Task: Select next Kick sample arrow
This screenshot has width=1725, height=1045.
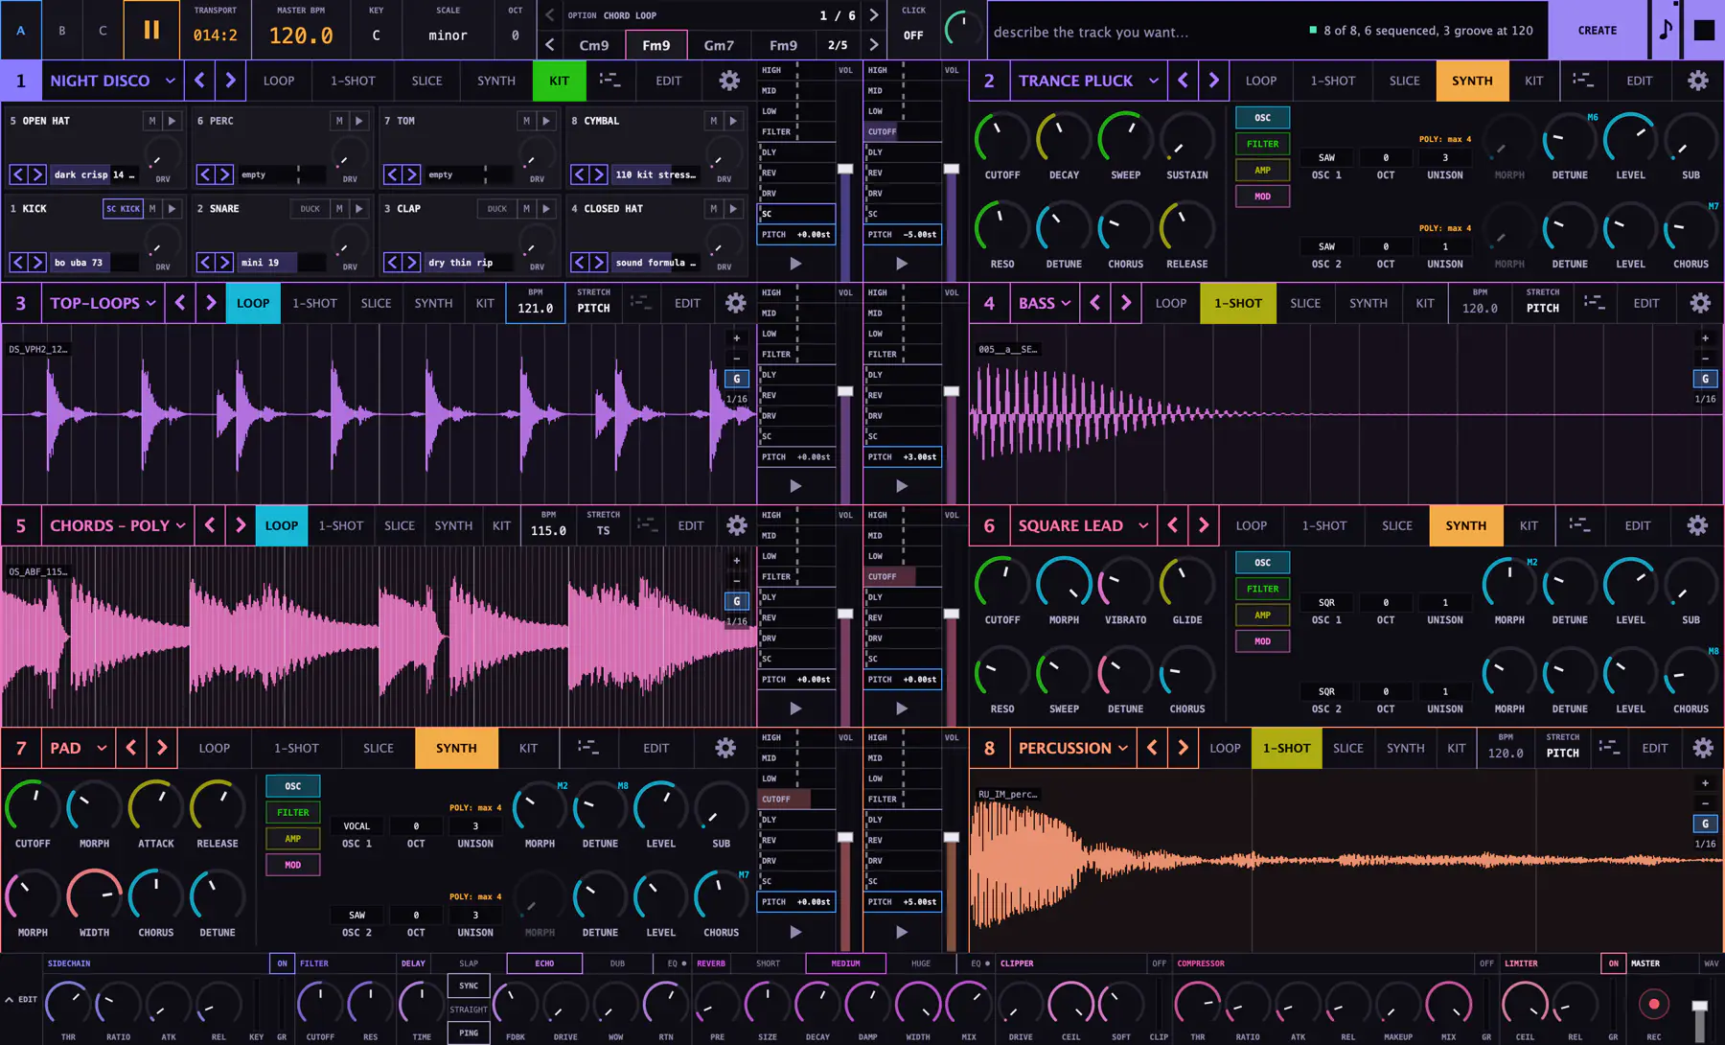Action: (37, 262)
